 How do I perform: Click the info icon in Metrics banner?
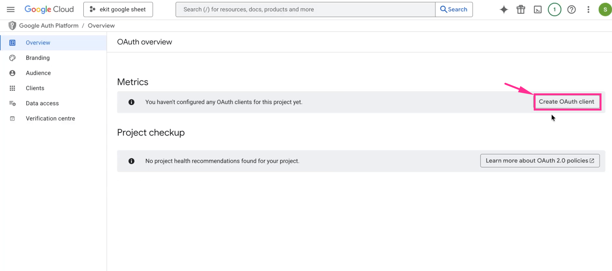(x=132, y=102)
